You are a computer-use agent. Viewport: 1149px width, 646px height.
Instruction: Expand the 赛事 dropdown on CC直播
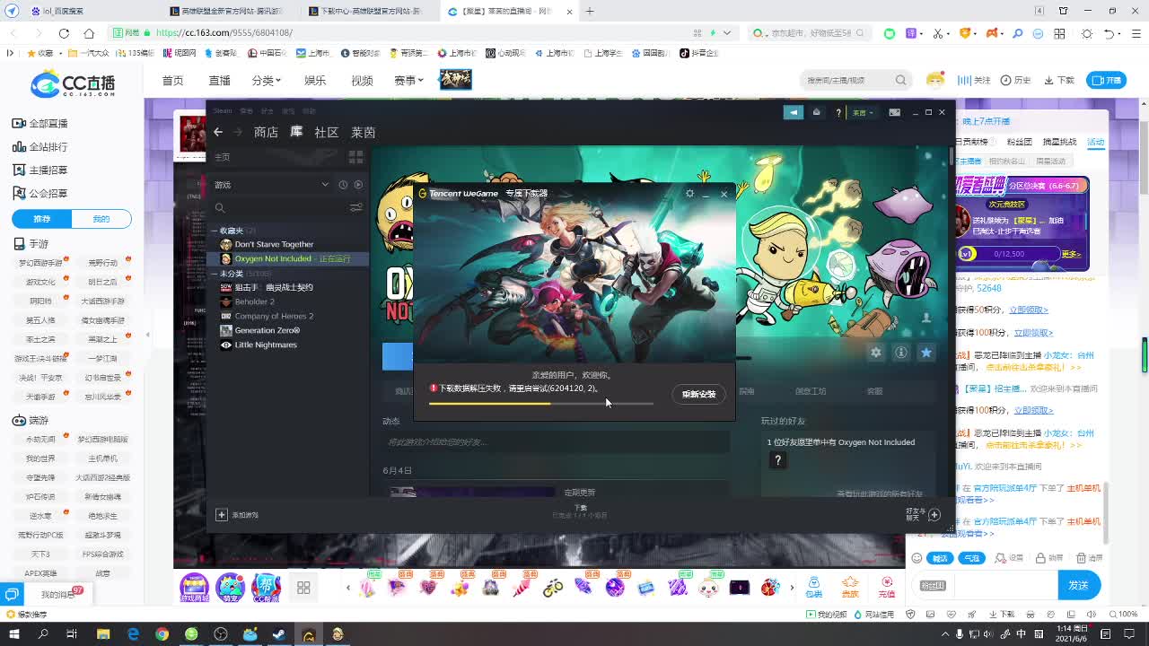point(408,80)
